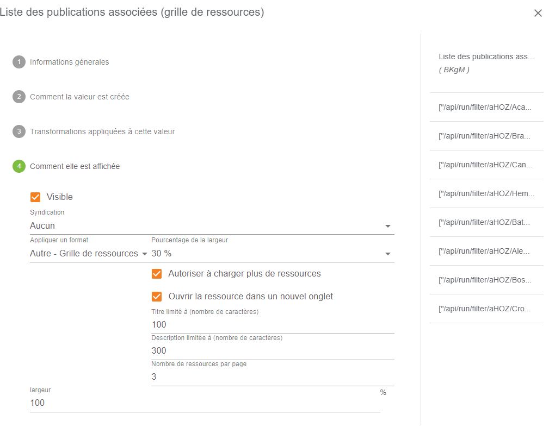Close the dialog with the X icon

(538, 13)
